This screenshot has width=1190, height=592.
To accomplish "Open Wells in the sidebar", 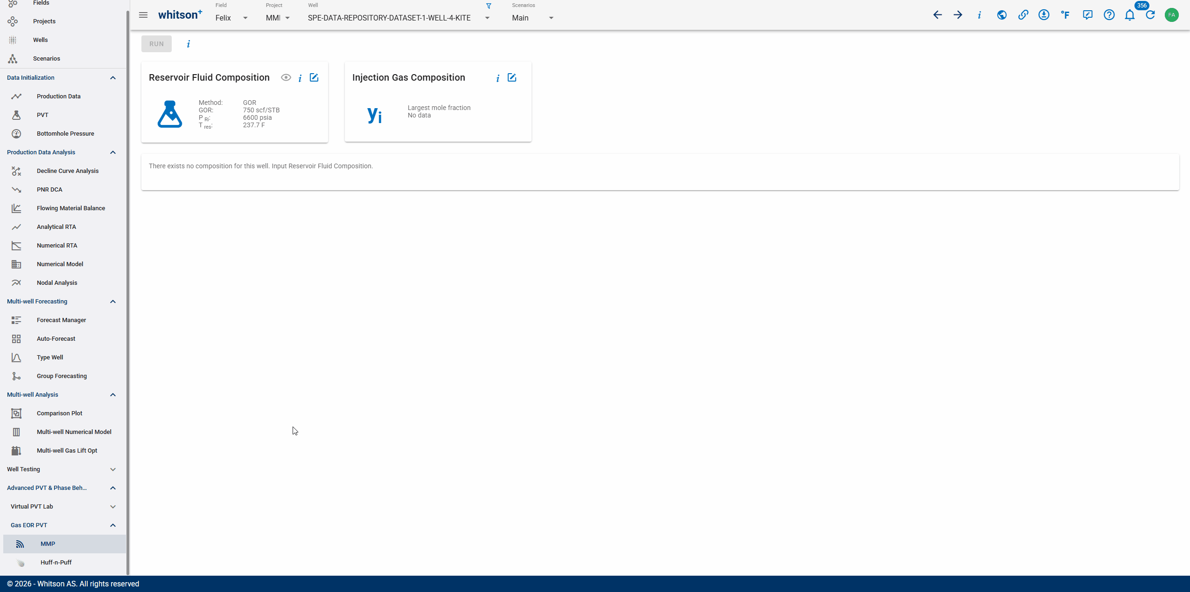I will [63, 40].
